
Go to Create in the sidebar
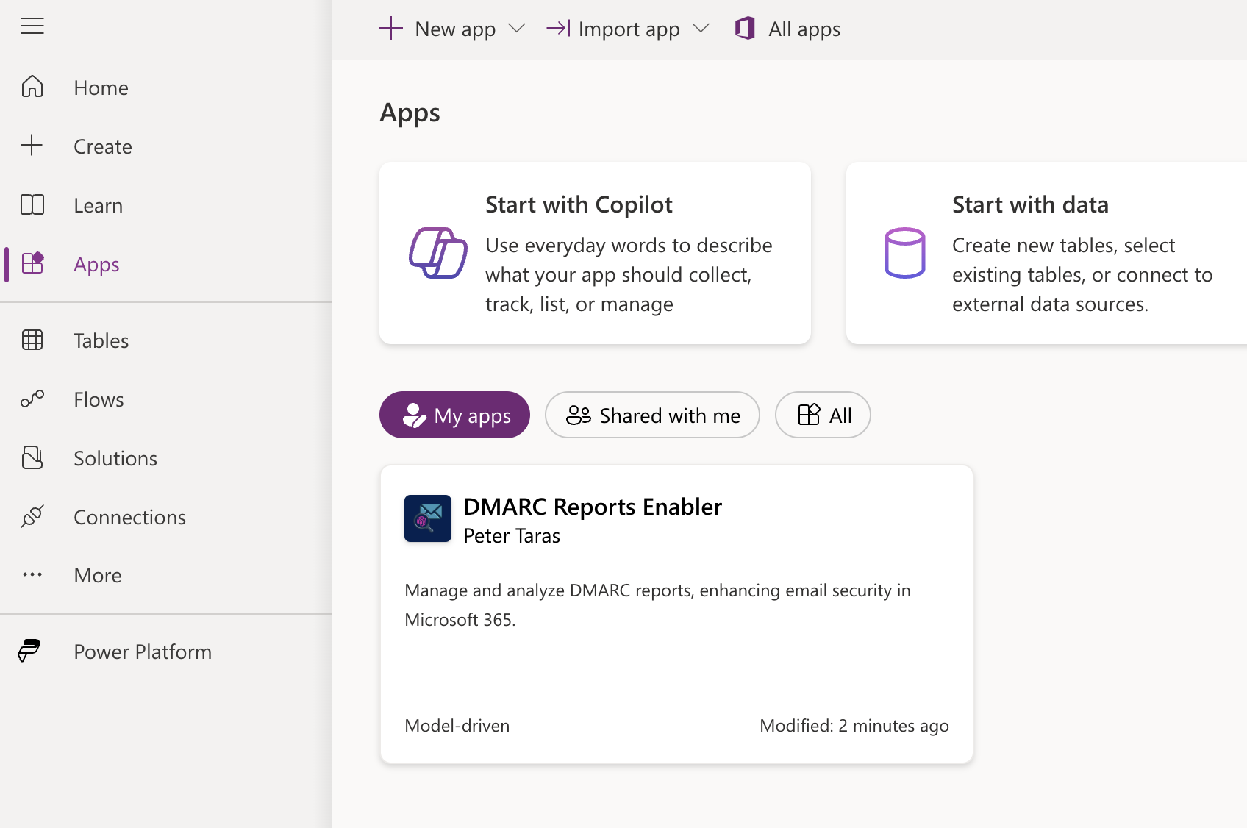tap(166, 146)
